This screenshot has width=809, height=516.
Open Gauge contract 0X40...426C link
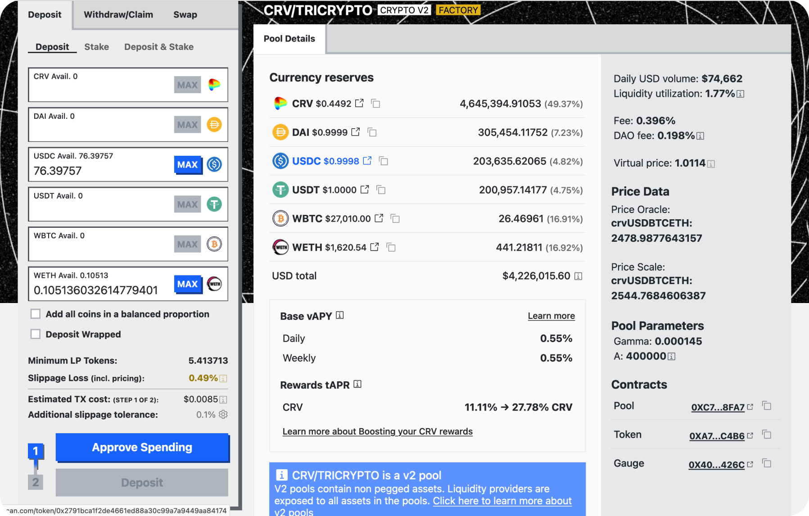(x=716, y=465)
